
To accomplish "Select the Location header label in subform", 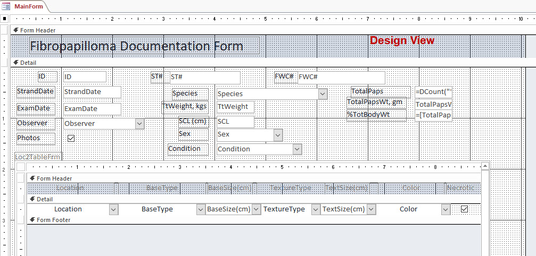I will (70, 188).
